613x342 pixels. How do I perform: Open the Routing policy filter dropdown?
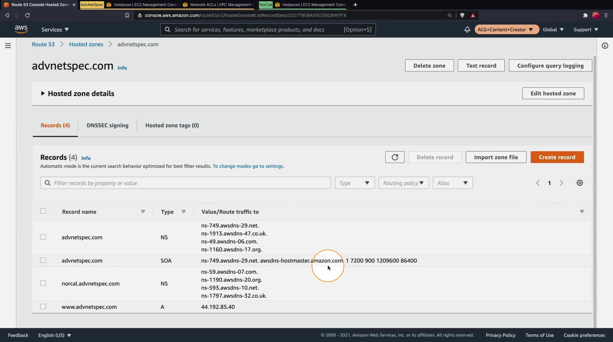[x=404, y=183]
